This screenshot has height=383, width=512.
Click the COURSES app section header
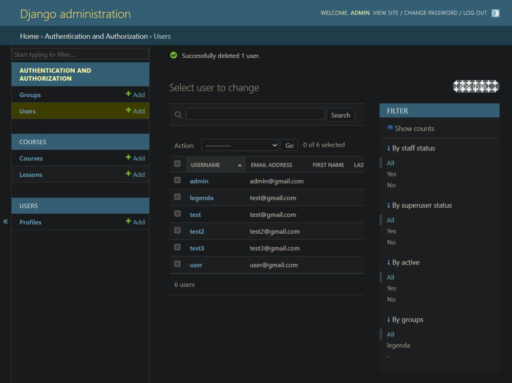[x=33, y=142]
